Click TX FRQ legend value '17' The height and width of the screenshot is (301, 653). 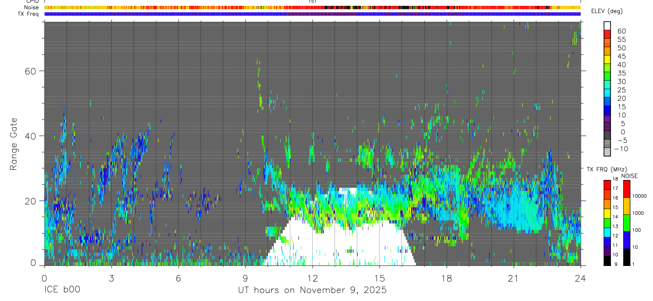(616, 188)
